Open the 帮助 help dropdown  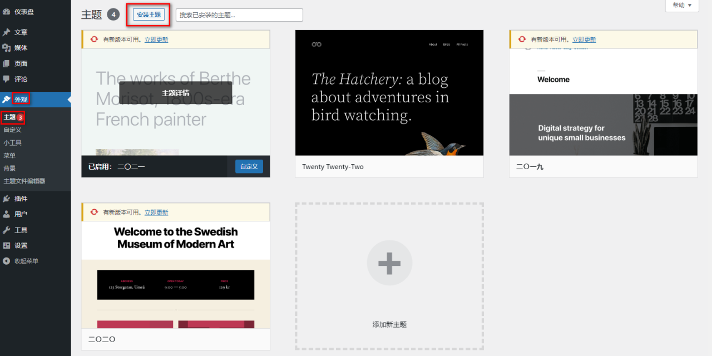[682, 5]
